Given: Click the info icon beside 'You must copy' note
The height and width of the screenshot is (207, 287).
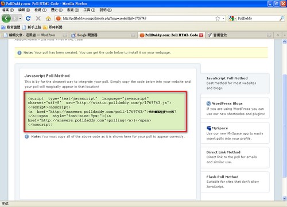Looking at the screenshot, I should click(x=26, y=137).
